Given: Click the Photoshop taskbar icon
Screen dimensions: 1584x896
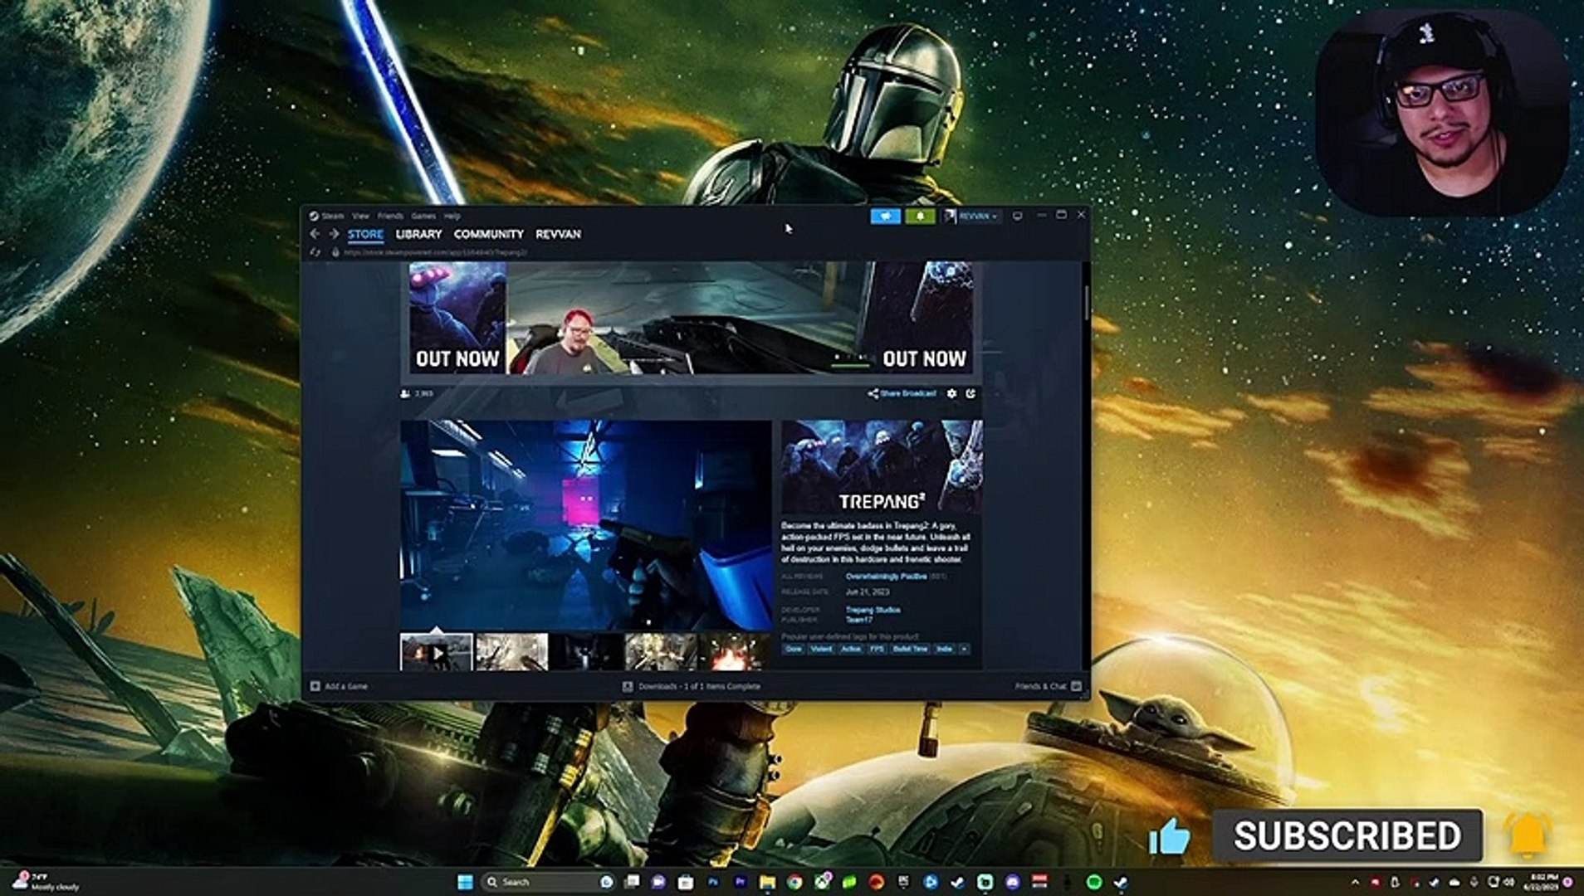Looking at the screenshot, I should (x=713, y=882).
